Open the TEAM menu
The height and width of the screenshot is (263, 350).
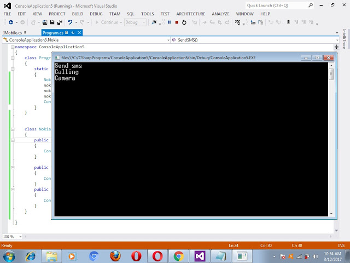pos(115,14)
